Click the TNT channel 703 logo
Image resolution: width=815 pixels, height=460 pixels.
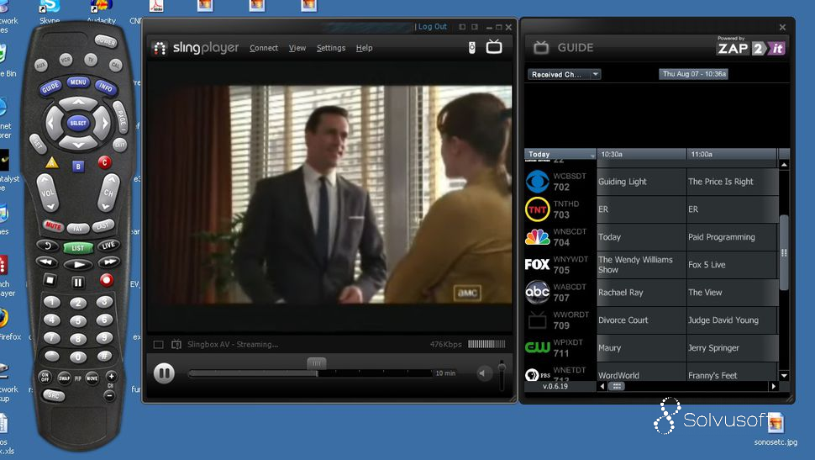[538, 209]
